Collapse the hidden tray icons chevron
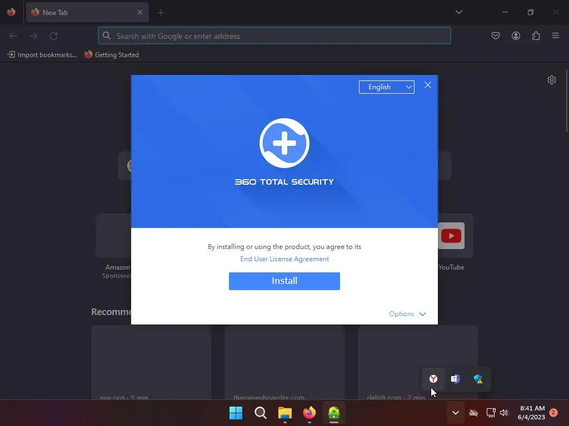Image resolution: width=569 pixels, height=426 pixels. click(x=456, y=413)
